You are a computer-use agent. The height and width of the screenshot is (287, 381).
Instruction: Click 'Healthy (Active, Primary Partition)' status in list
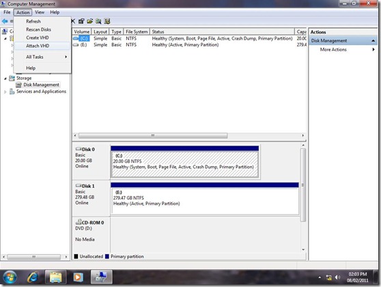tap(185, 44)
